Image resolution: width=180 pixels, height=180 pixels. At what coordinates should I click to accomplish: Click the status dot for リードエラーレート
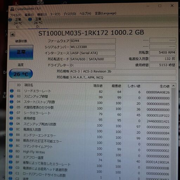pos(12,91)
